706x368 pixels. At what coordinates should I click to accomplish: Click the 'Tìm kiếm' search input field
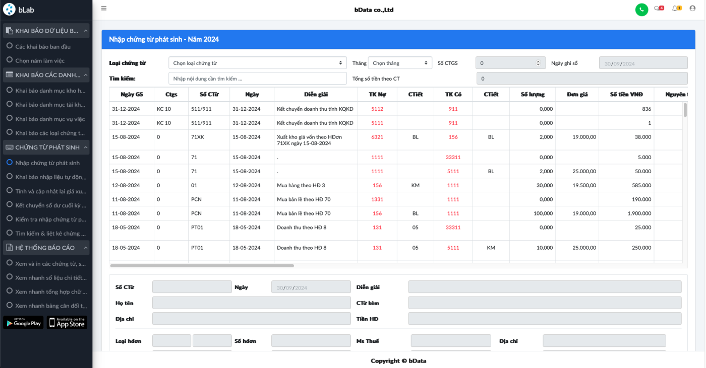click(x=257, y=79)
